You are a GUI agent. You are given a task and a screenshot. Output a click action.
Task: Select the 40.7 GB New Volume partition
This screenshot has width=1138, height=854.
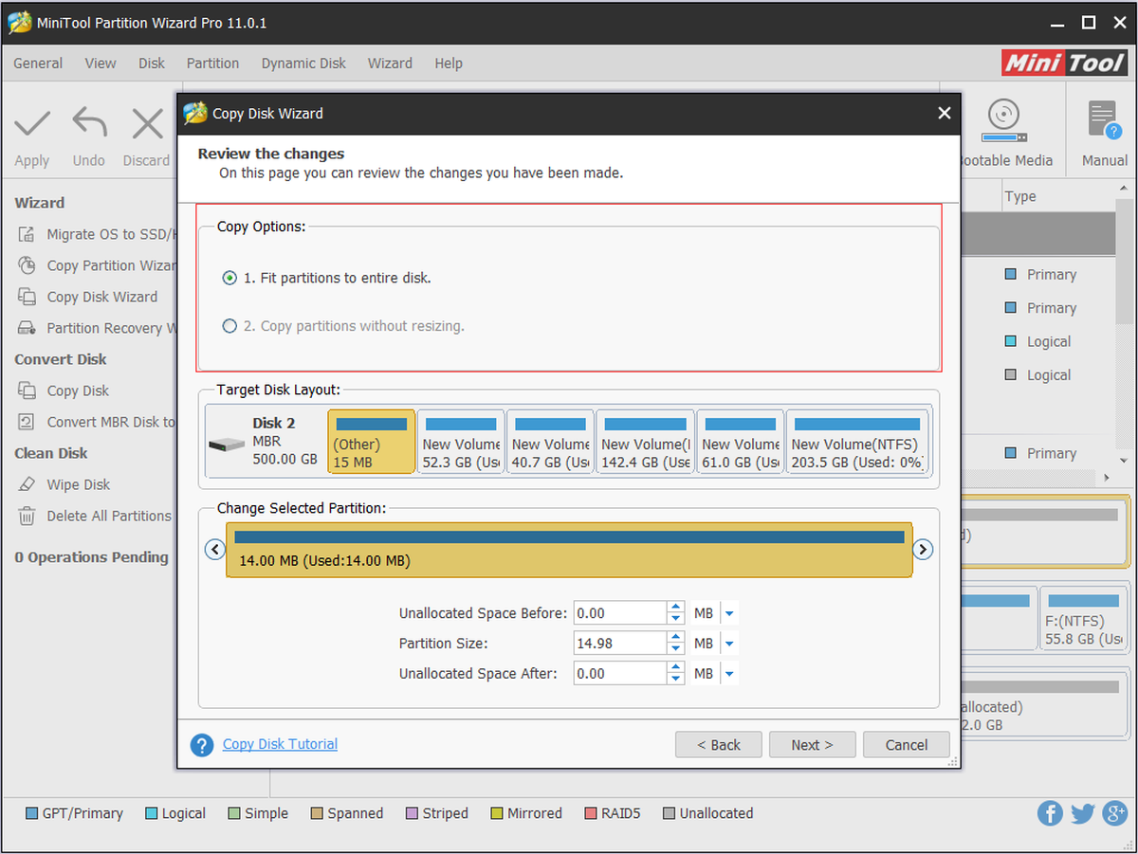coord(551,442)
